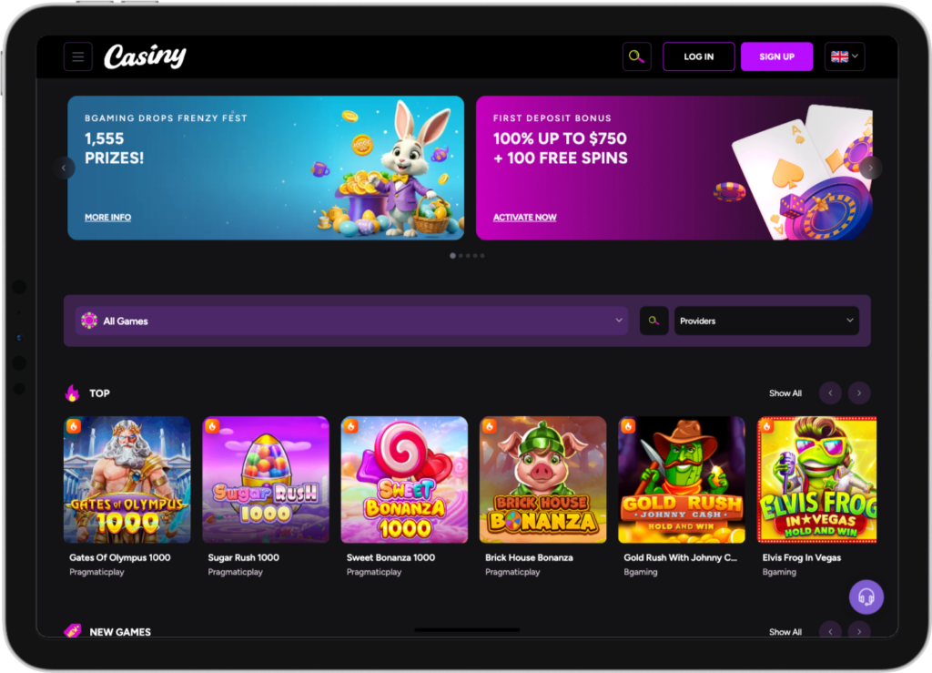Open Gates Of Olympus 1000 game thumbnail
The image size is (932, 673).
click(127, 480)
